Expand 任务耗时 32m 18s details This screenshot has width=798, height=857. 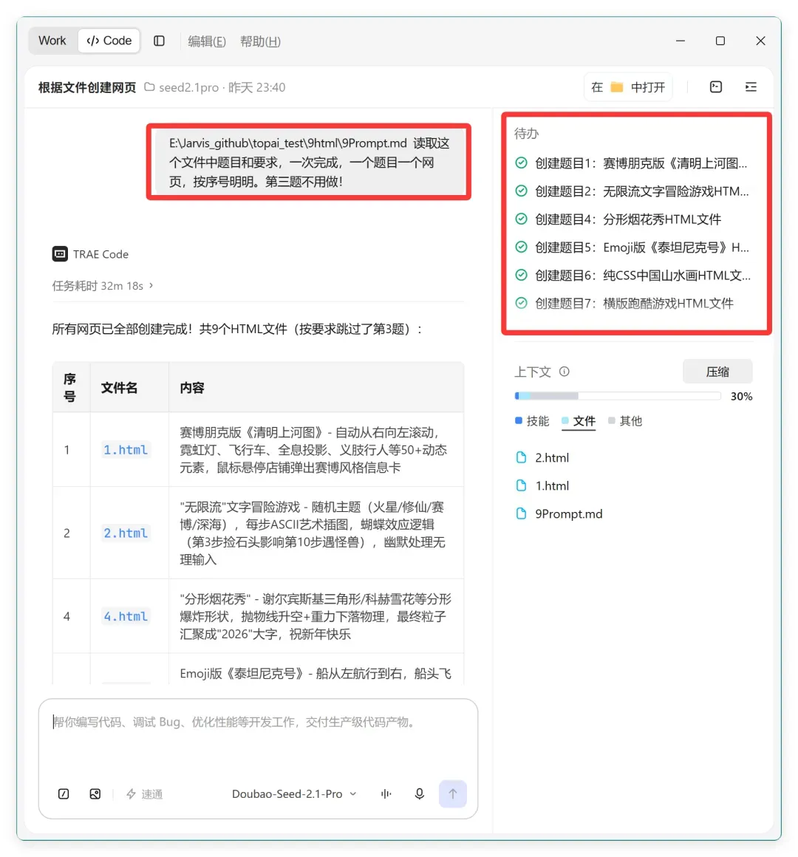[x=102, y=286]
